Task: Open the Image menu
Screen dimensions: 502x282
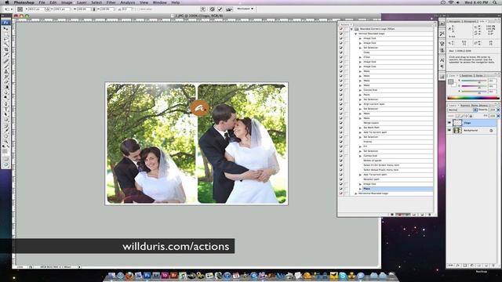Action: [67, 2]
